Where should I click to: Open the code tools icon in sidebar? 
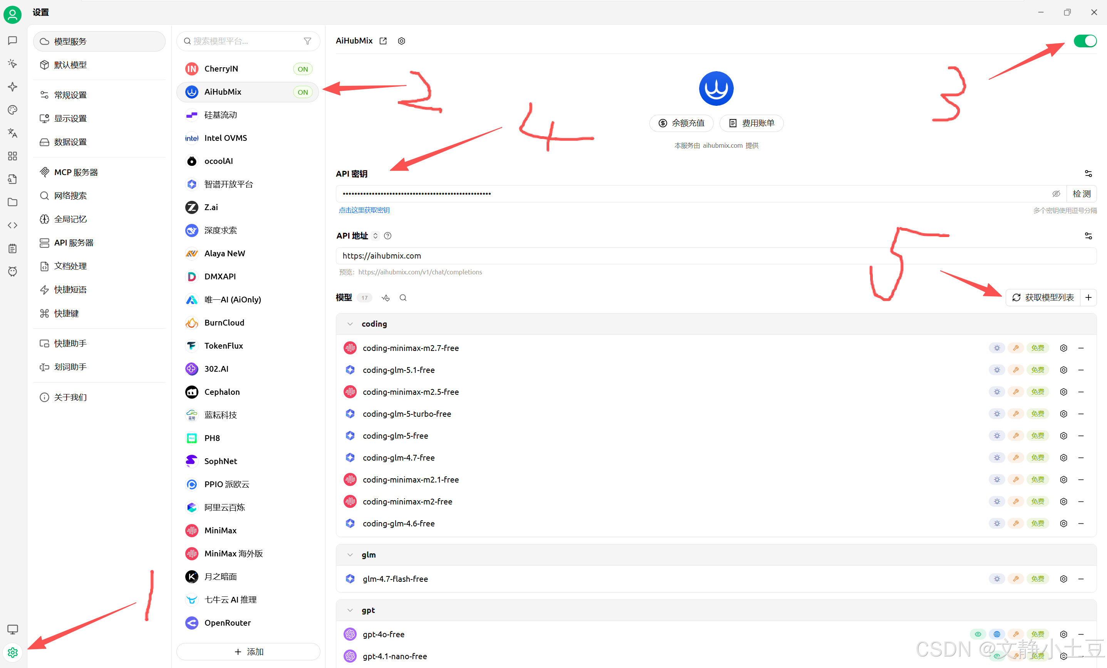point(12,225)
